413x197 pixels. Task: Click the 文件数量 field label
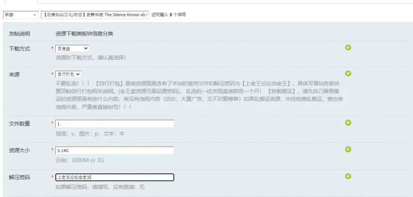coord(20,124)
